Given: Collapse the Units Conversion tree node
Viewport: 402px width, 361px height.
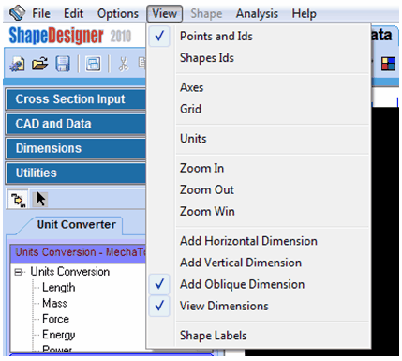Looking at the screenshot, I should click(x=18, y=272).
